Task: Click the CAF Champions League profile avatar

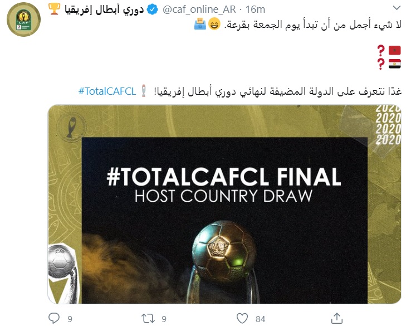Action: 23,20
